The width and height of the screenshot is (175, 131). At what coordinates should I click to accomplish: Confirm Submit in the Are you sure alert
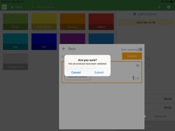(99, 72)
